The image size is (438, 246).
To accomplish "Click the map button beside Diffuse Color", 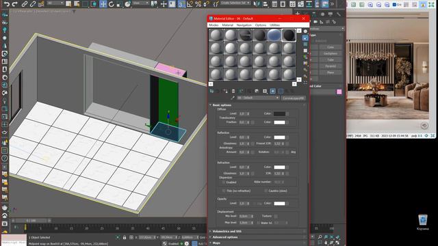I will (287, 114).
